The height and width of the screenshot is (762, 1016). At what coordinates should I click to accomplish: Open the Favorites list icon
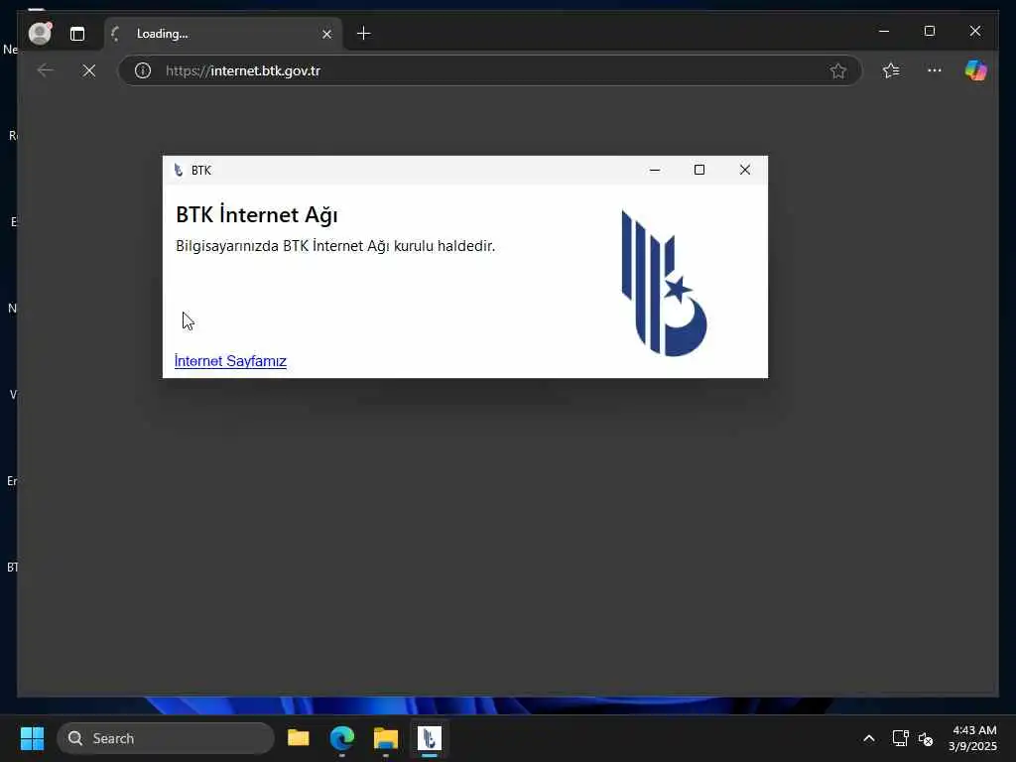point(891,70)
